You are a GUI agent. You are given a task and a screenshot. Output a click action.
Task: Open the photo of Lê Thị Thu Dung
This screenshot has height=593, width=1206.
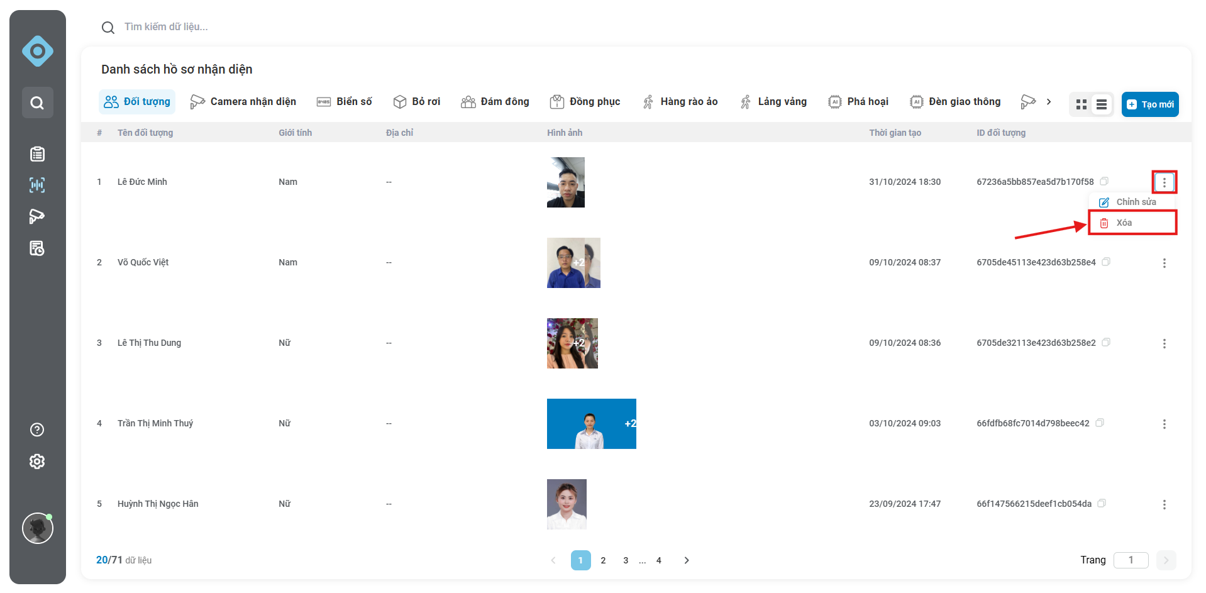(572, 343)
